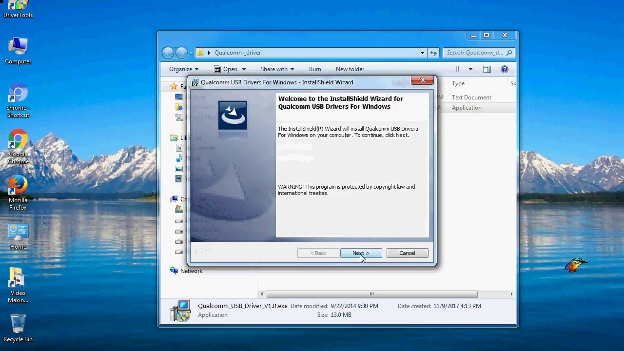Click the InstallShield Wizard title bar icon
This screenshot has height=351, width=624.
[x=195, y=82]
